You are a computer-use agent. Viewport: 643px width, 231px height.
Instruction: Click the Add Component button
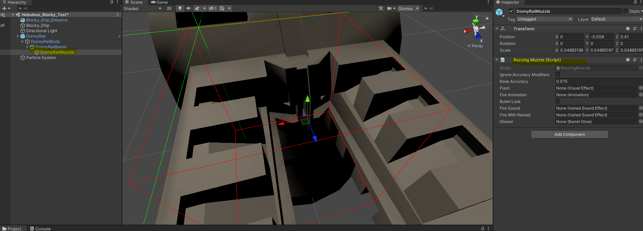569,134
